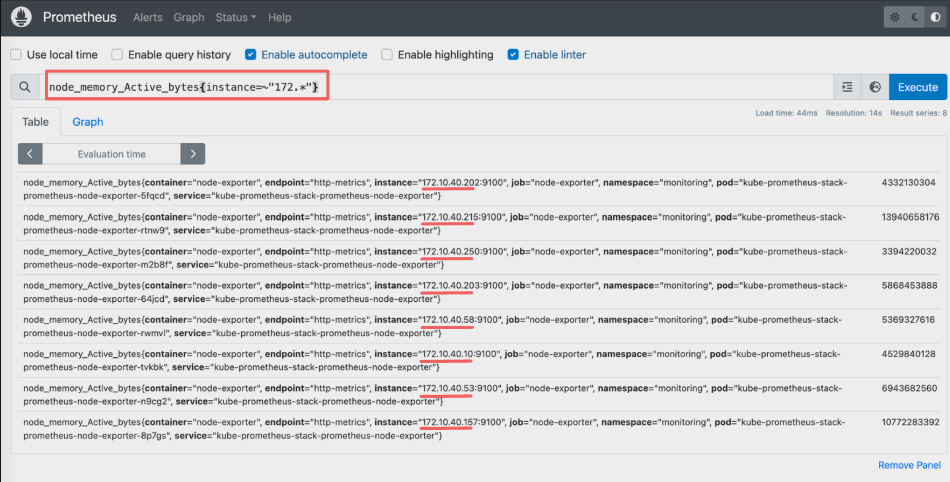Go to previous evaluation time
This screenshot has width=950, height=482.
pos(30,154)
